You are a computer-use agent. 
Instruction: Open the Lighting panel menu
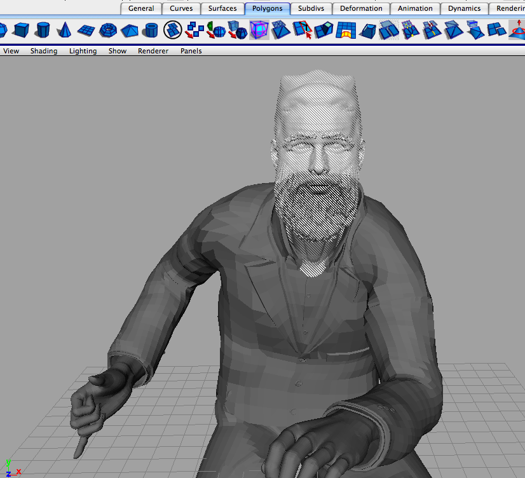pyautogui.click(x=83, y=51)
